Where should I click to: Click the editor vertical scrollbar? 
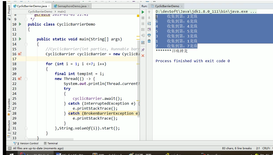point(139,78)
